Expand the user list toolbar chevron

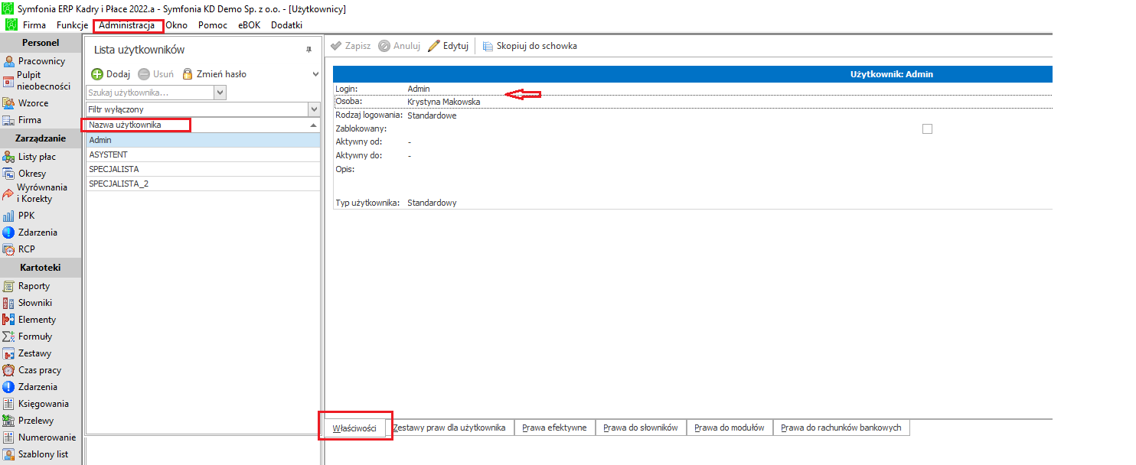pos(315,74)
